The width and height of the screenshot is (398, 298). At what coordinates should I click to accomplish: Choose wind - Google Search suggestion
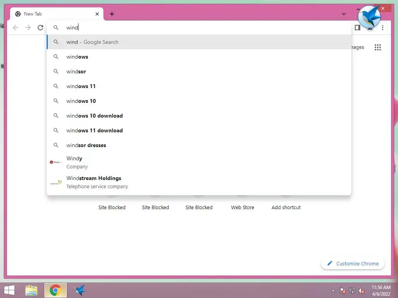(199, 42)
